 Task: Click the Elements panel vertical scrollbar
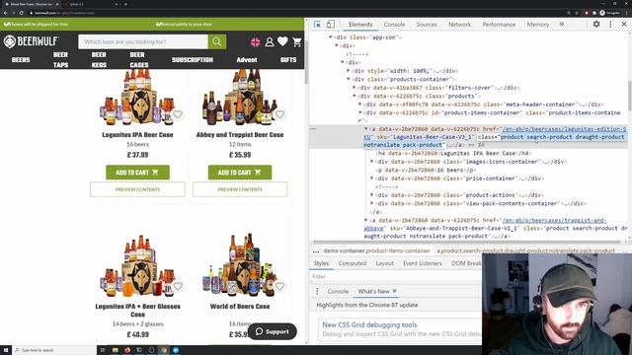[629, 95]
